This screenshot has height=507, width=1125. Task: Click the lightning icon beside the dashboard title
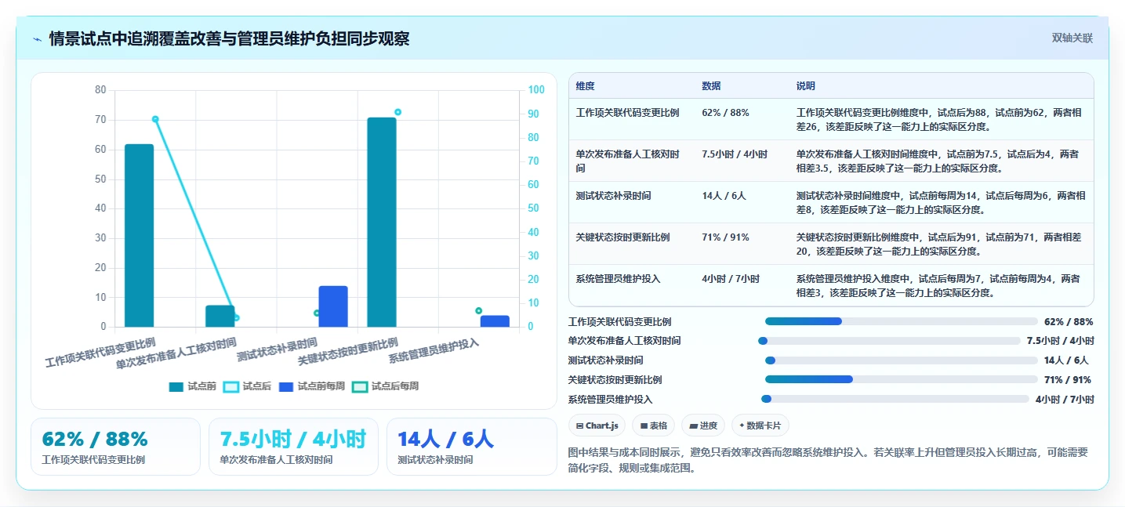pos(37,39)
